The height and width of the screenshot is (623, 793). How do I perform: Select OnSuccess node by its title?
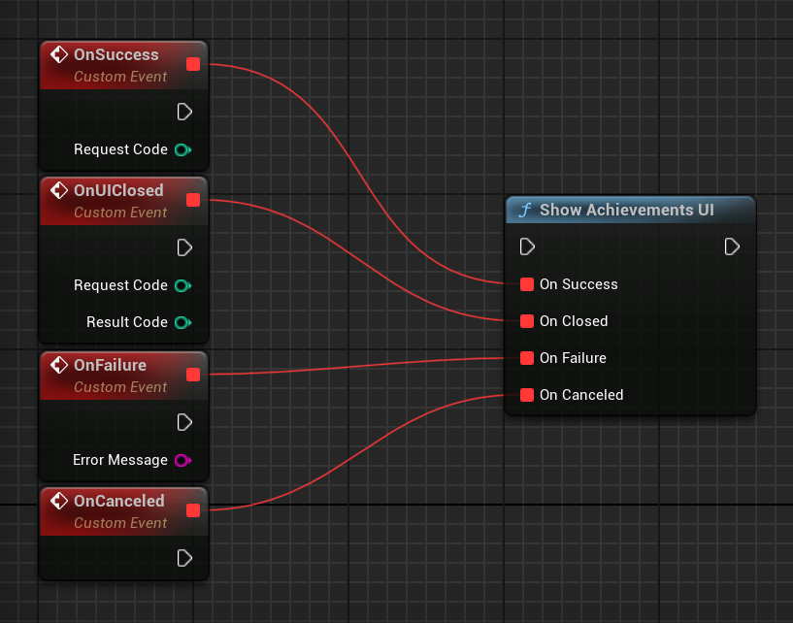pos(116,54)
